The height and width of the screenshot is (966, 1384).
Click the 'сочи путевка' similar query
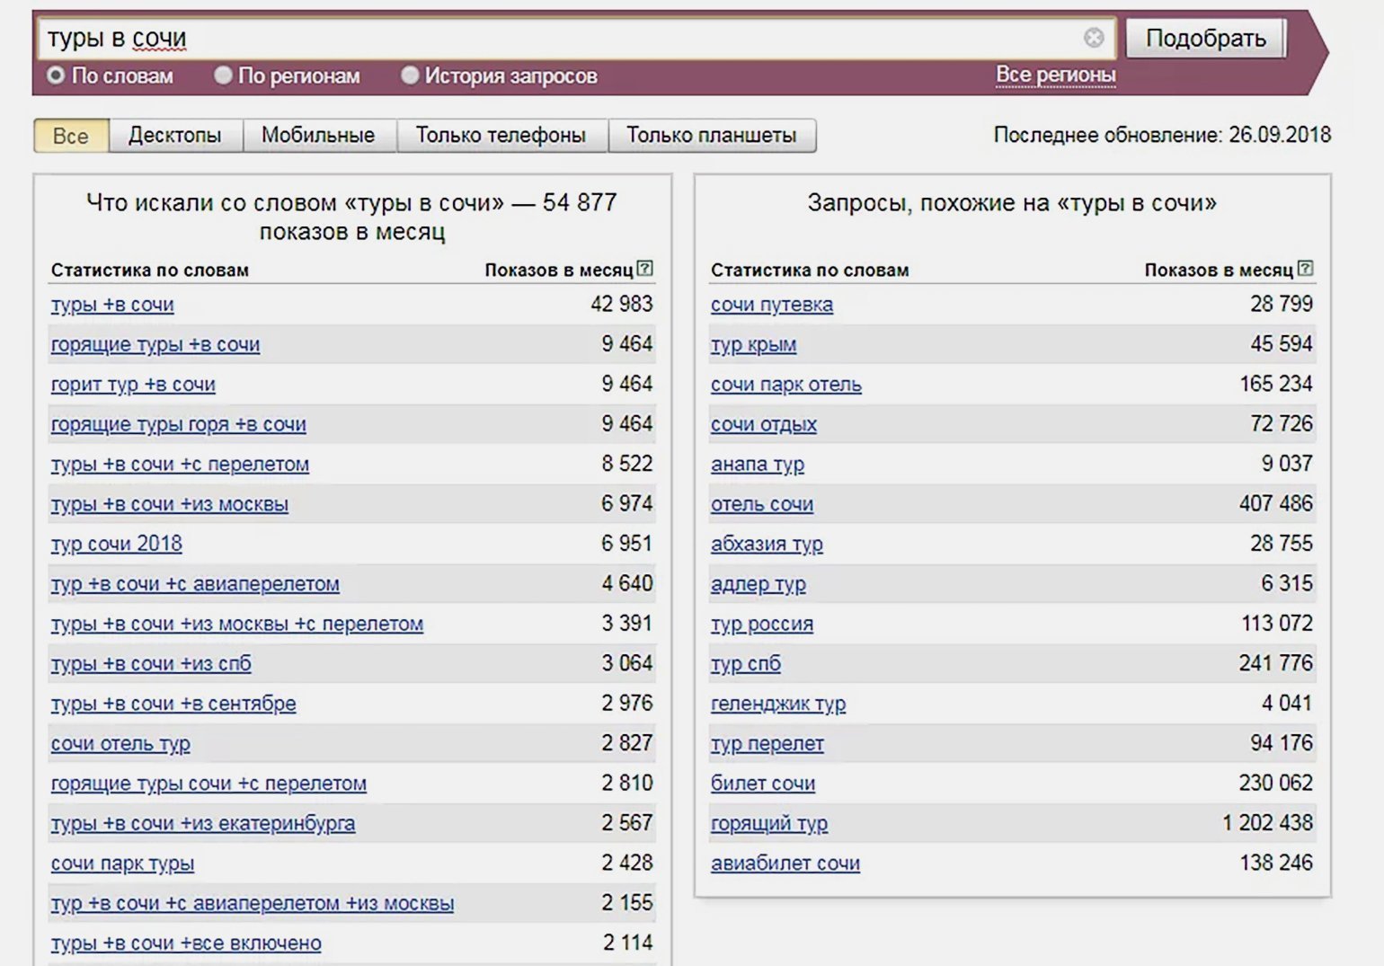(x=771, y=306)
